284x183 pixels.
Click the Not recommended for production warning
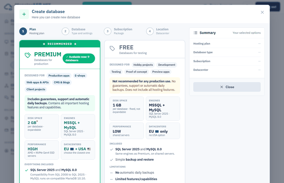pyautogui.click(x=145, y=86)
